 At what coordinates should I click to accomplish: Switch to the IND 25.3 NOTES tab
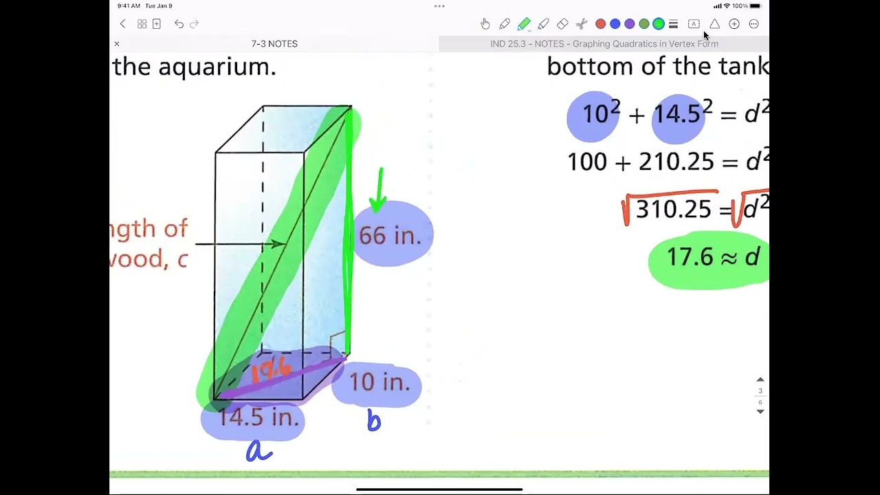(x=604, y=44)
